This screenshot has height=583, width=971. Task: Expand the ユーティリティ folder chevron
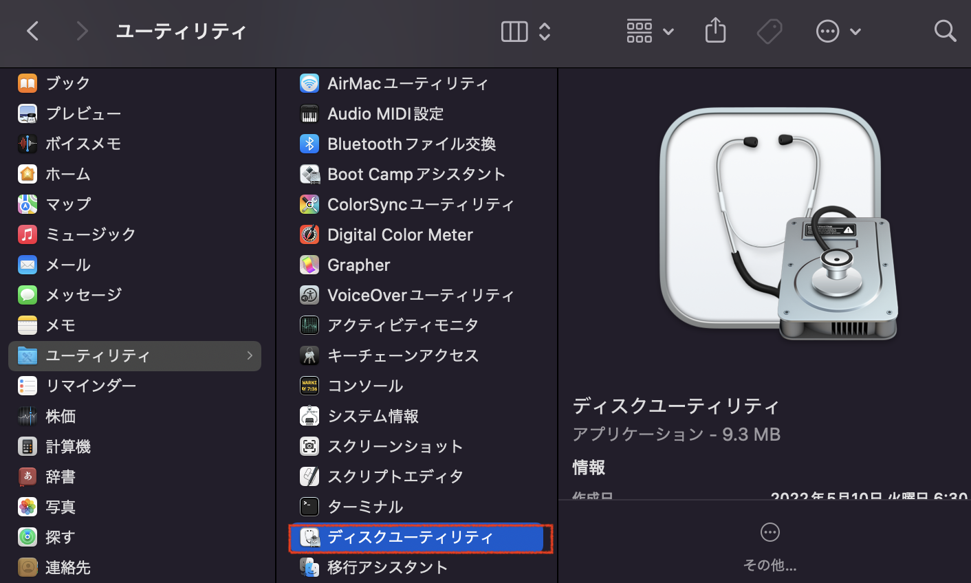[x=250, y=355]
